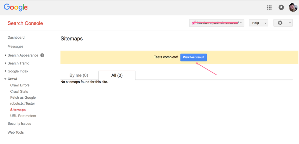Open Fetch as Google page
Image resolution: width=299 pixels, height=144 pixels.
(23, 98)
